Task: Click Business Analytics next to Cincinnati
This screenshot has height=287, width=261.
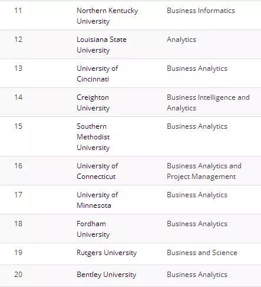Action: [x=197, y=69]
